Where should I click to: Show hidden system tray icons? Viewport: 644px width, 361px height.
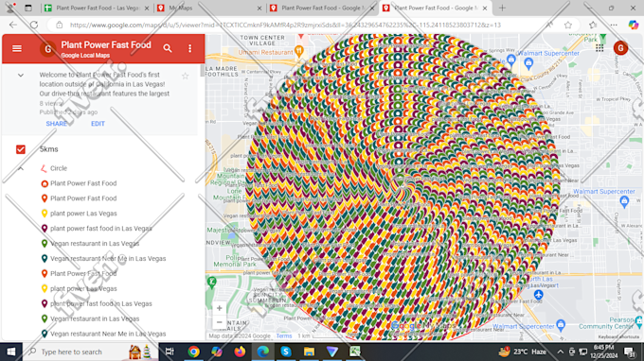[x=561, y=352]
